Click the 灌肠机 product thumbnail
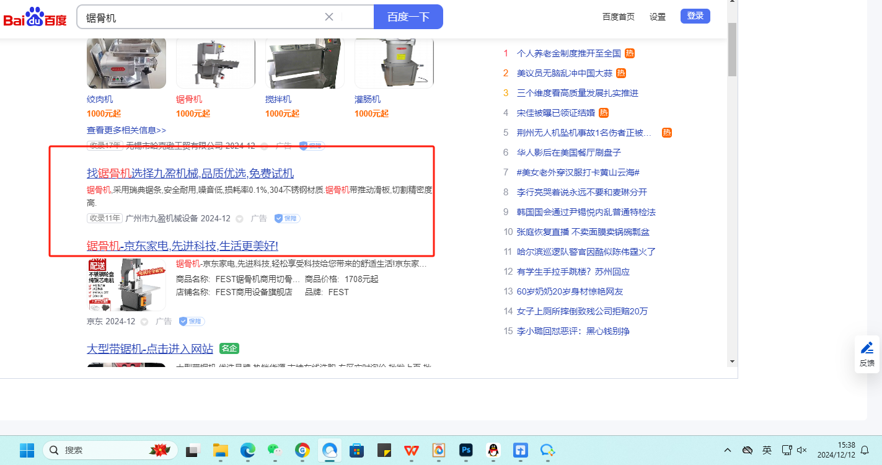The width and height of the screenshot is (882, 465). click(x=394, y=63)
